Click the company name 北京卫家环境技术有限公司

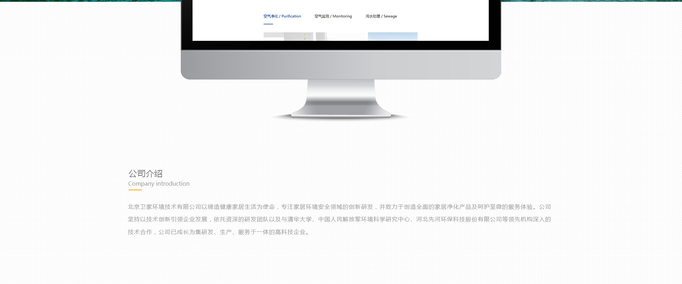coord(164,207)
